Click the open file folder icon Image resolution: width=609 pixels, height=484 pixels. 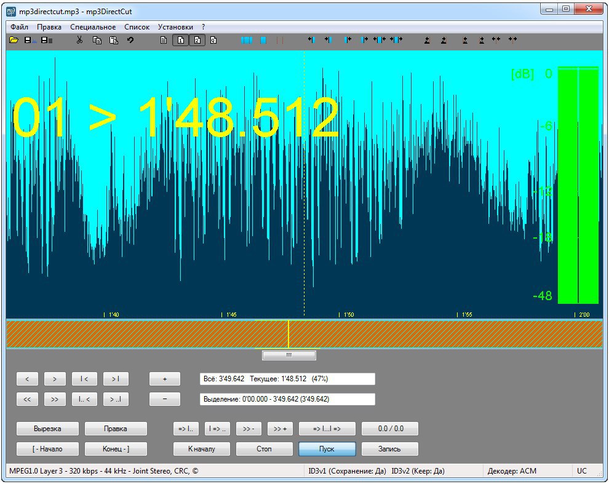14,40
